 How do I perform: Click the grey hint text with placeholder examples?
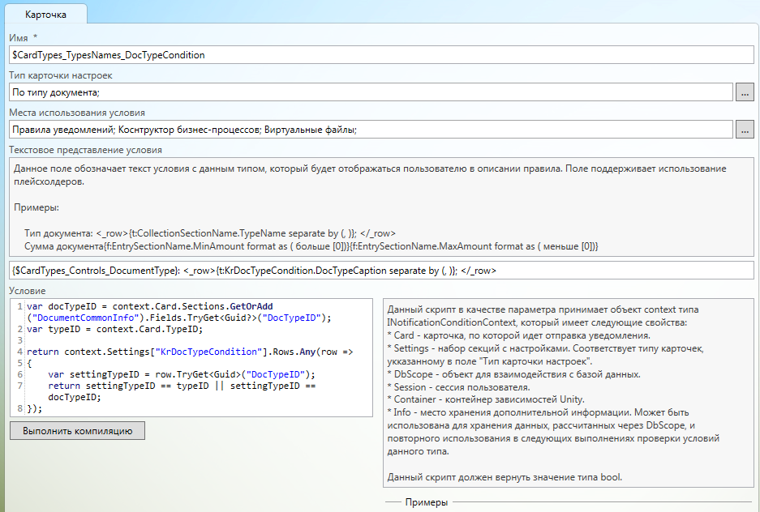coord(381,207)
